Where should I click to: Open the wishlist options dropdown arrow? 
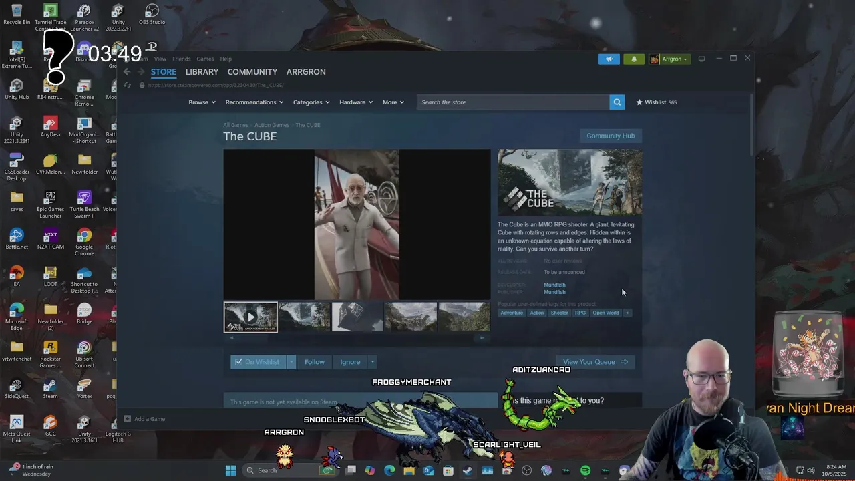click(291, 362)
